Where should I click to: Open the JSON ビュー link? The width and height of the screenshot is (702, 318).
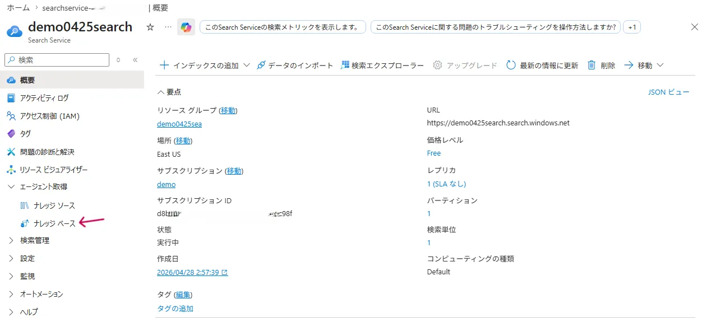pyautogui.click(x=669, y=92)
